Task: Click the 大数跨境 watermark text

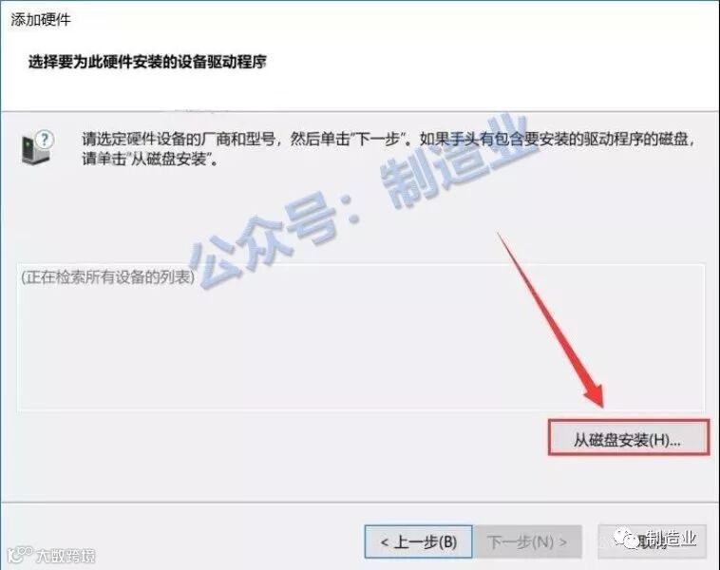Action: 66,556
